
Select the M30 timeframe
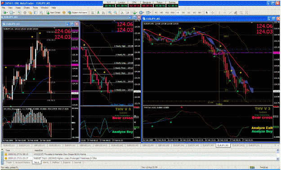[173, 13]
